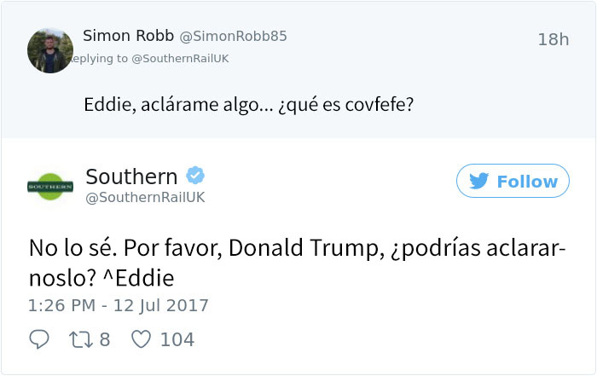Open @SouthernRailUK in 'Replying to' line

click(180, 59)
